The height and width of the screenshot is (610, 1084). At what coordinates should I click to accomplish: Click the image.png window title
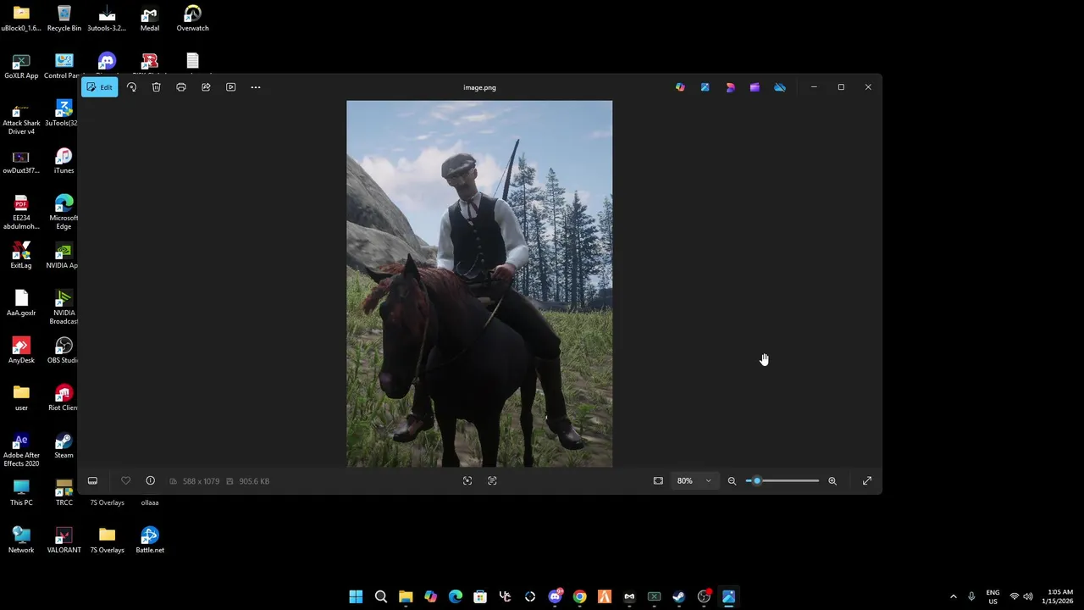point(479,87)
